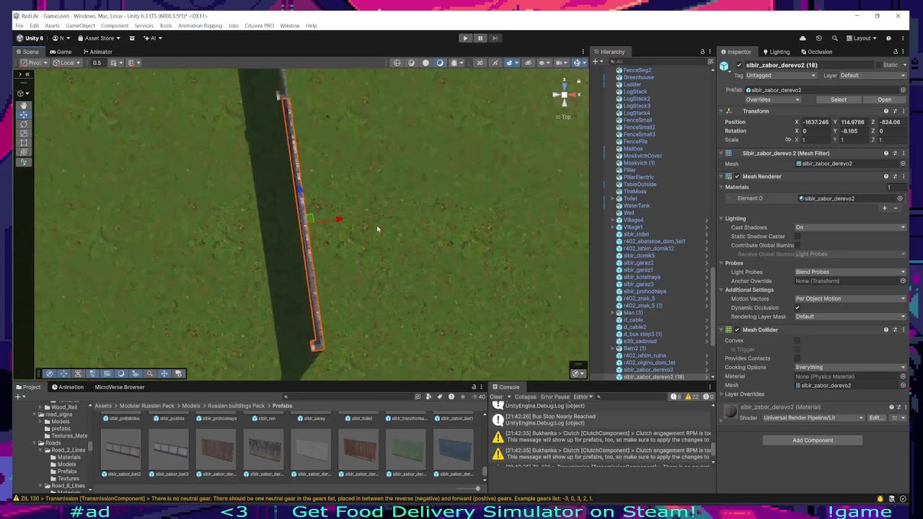
Task: Open the GameObject menu
Action: [x=80, y=26]
